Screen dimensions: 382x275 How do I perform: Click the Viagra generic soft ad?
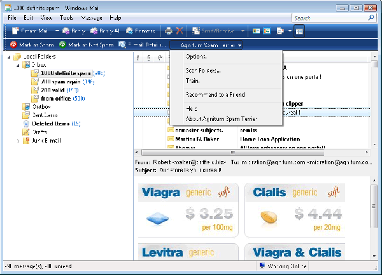[188, 211]
